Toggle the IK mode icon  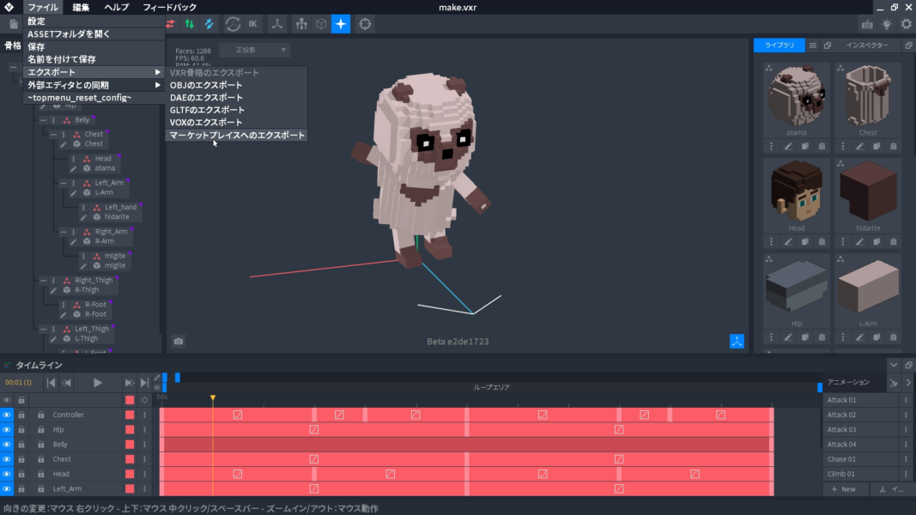(252, 24)
